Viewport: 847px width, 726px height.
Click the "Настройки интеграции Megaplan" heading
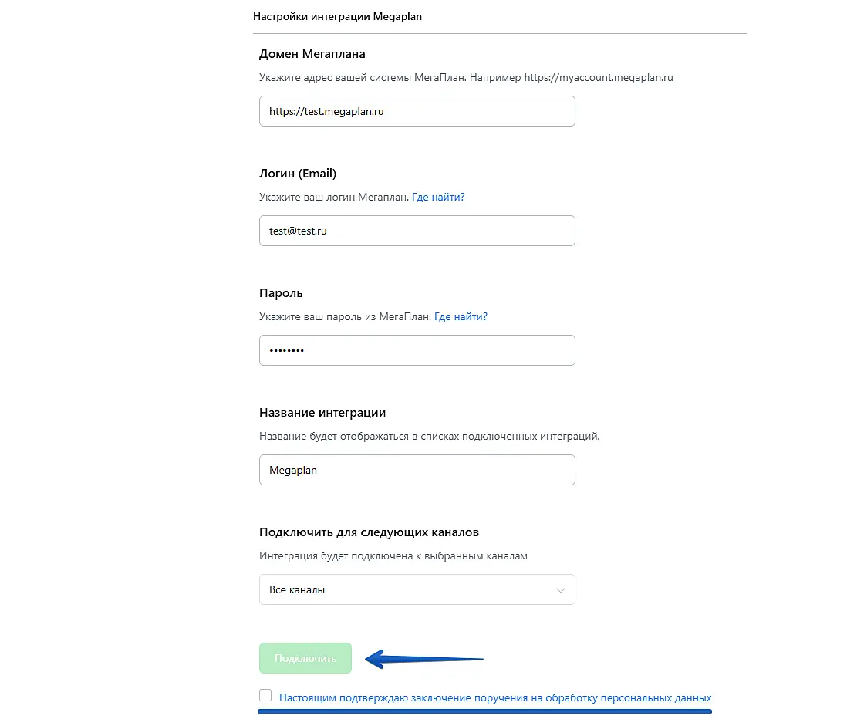337,16
